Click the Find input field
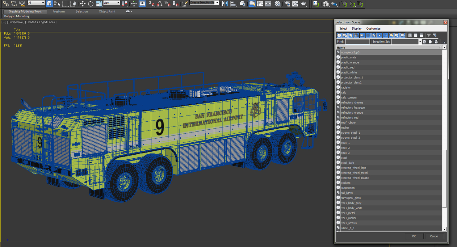 pos(357,42)
